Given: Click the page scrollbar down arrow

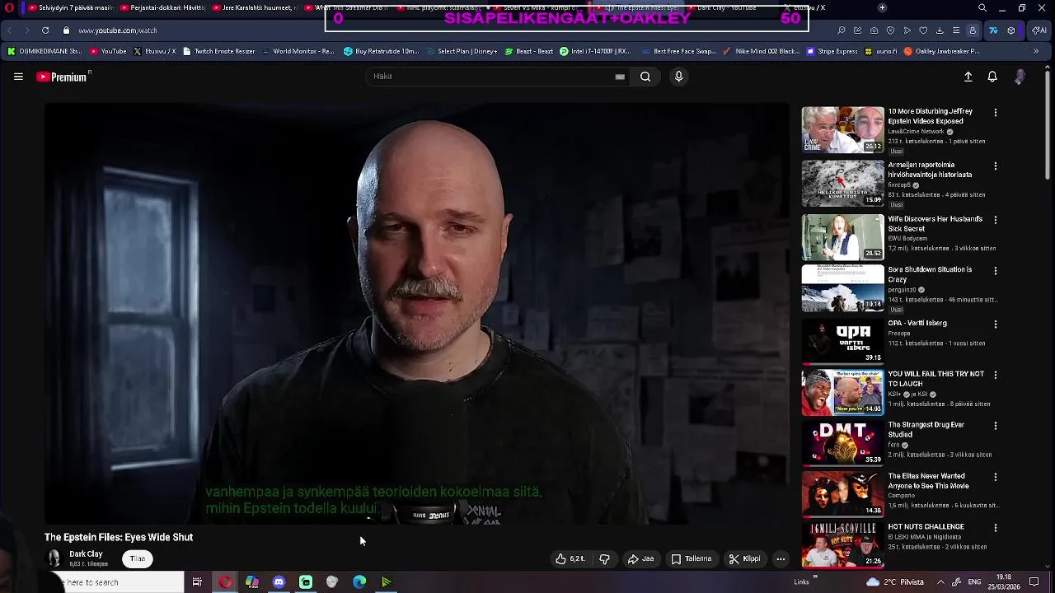Looking at the screenshot, I should click(1048, 566).
